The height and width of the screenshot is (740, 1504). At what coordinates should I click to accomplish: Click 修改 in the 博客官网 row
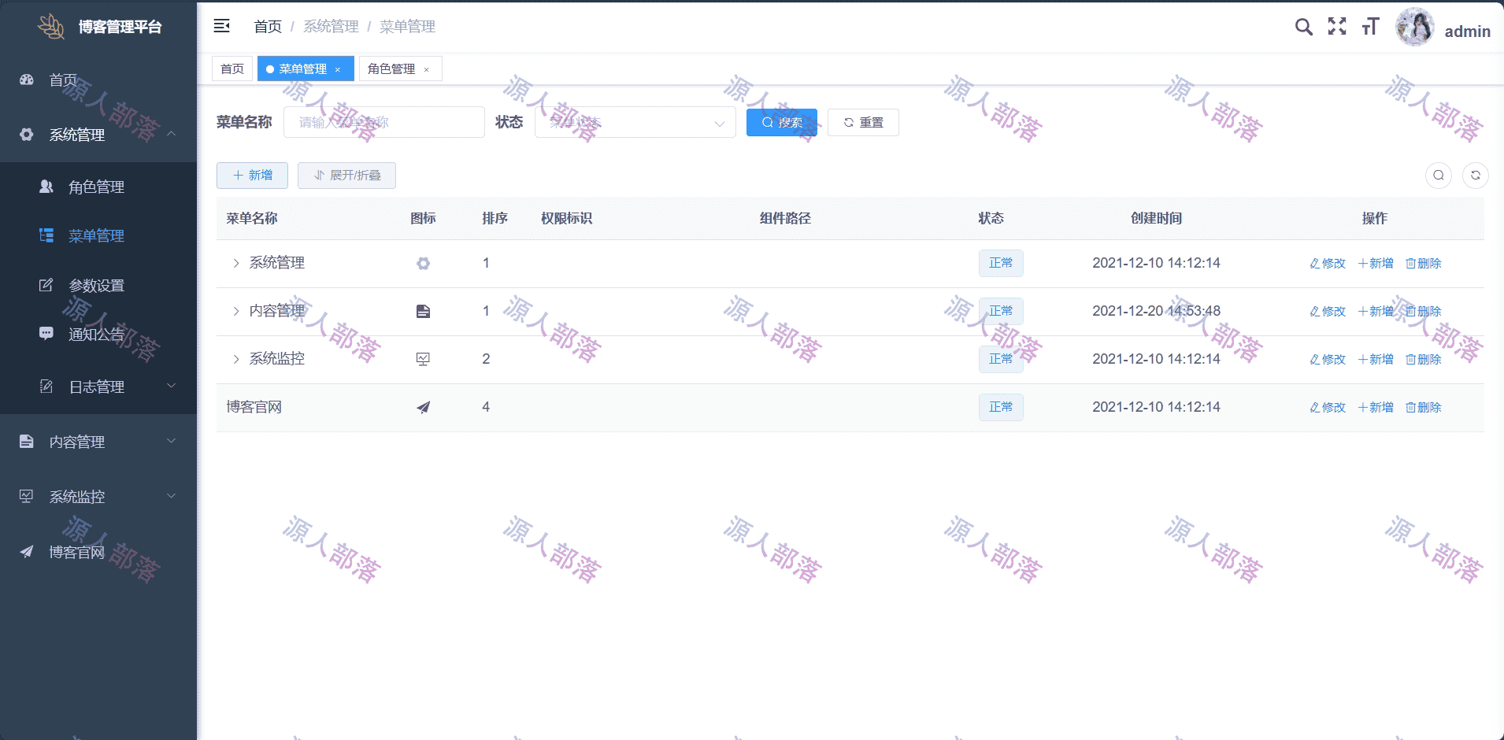pos(1328,407)
